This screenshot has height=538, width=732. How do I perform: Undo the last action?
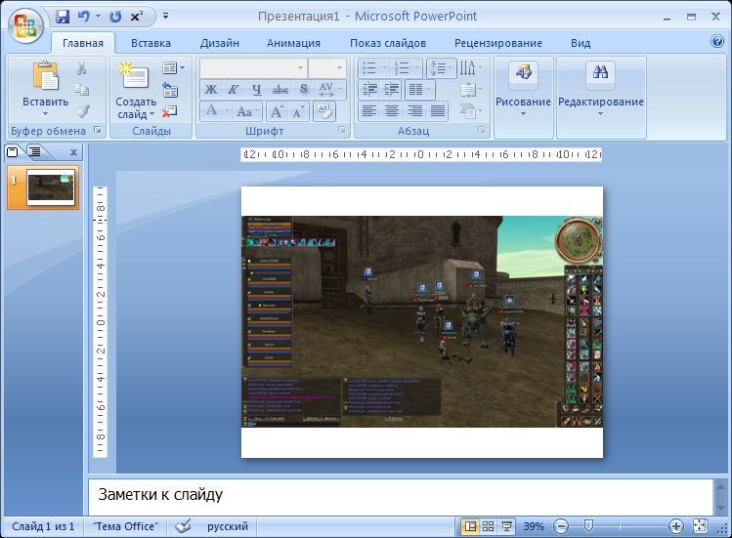tap(84, 17)
